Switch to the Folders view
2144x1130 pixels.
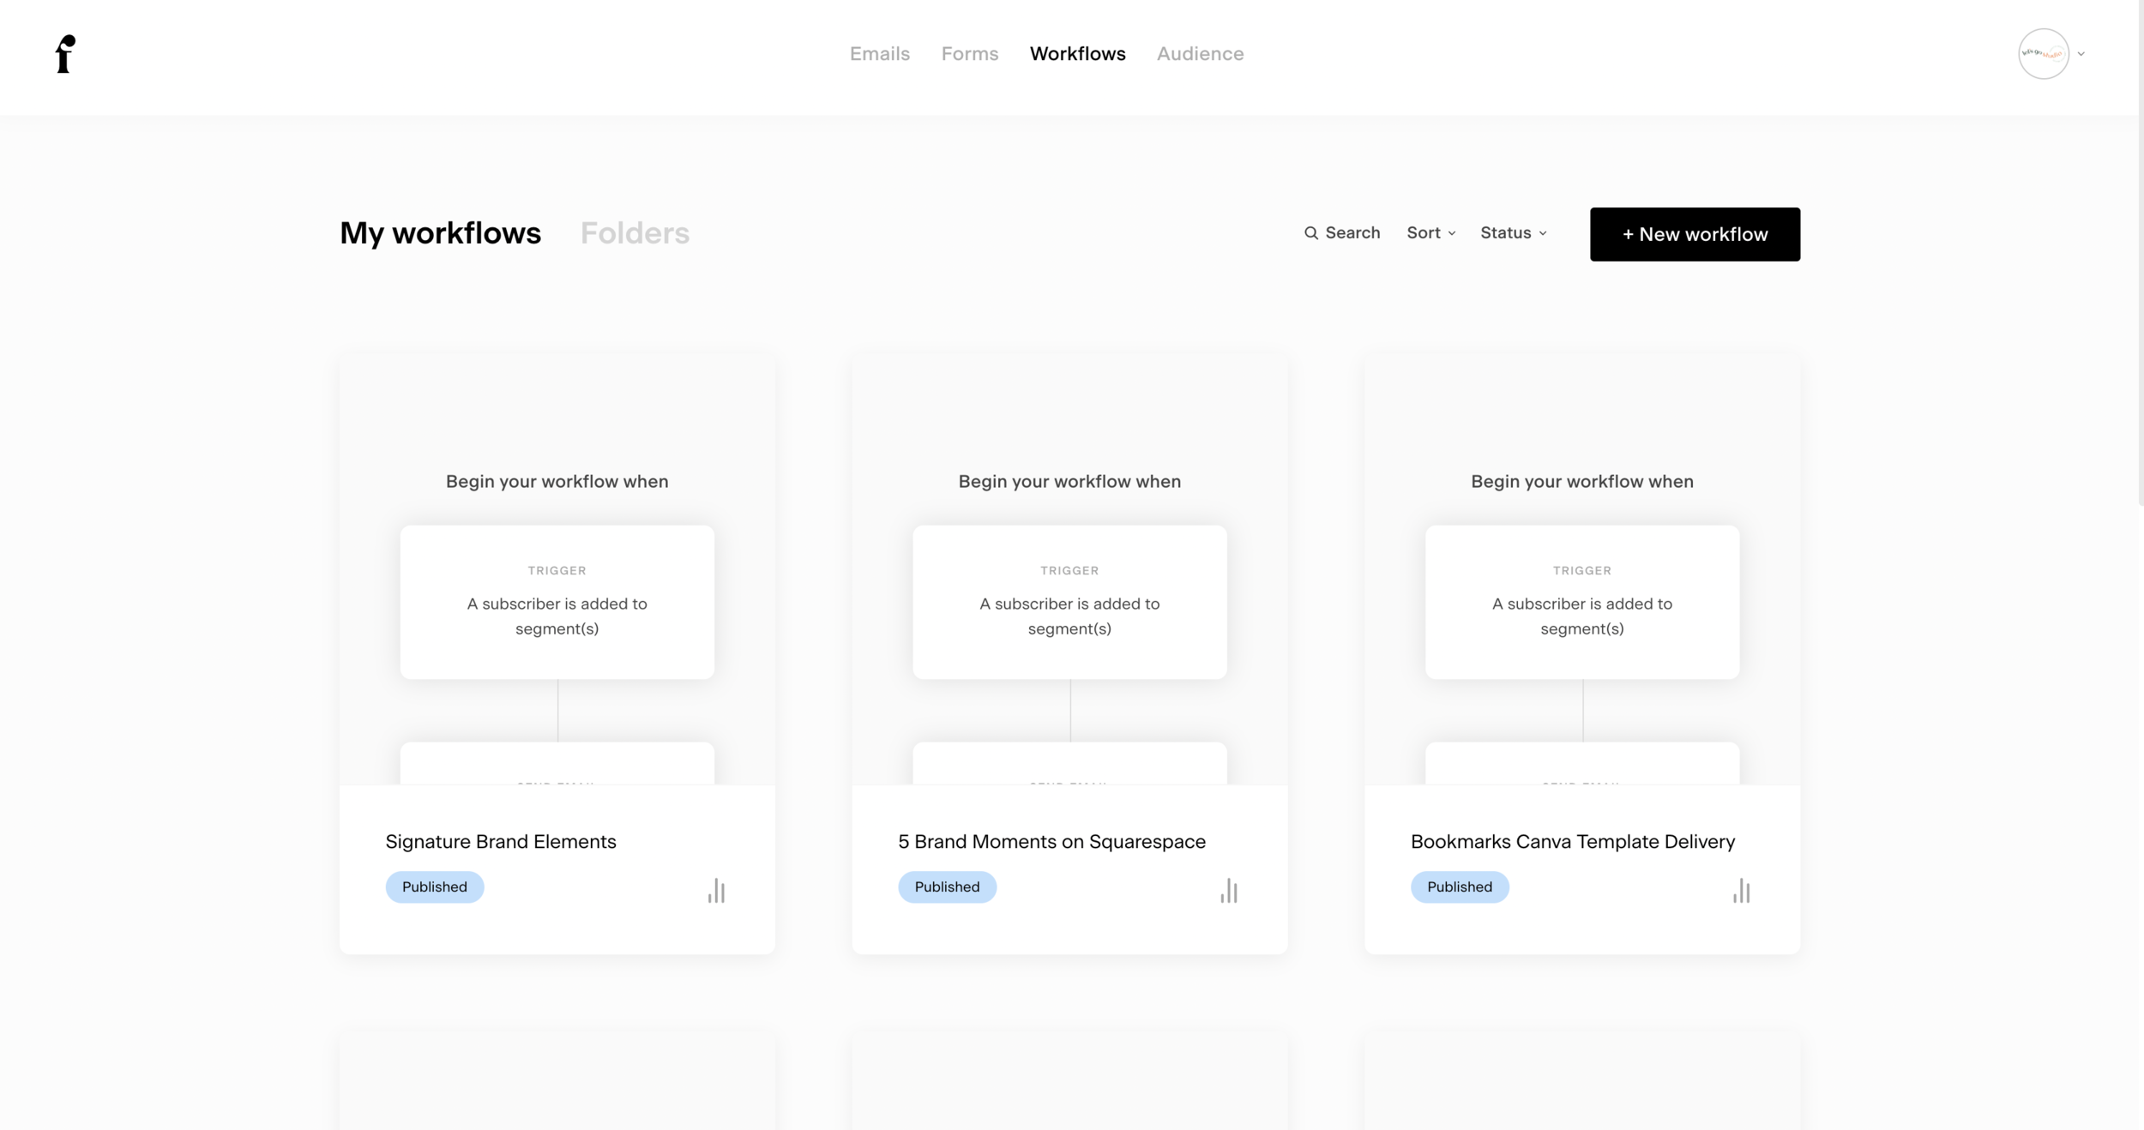[x=635, y=233]
